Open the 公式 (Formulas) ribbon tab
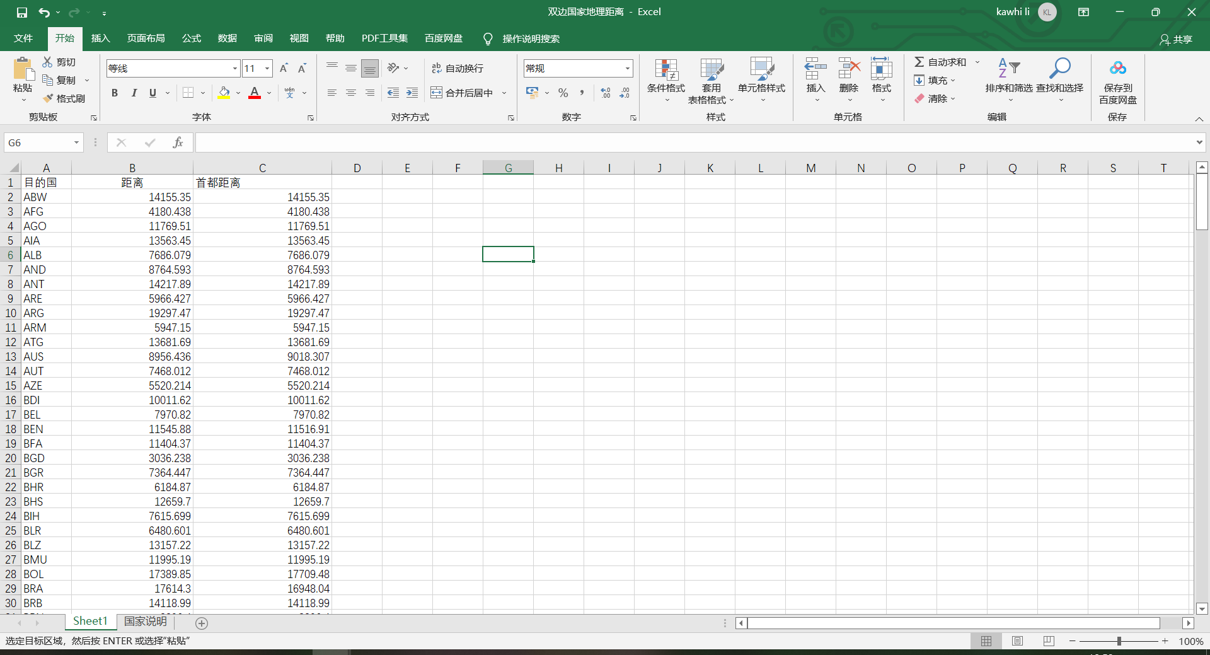The width and height of the screenshot is (1210, 655). [191, 38]
